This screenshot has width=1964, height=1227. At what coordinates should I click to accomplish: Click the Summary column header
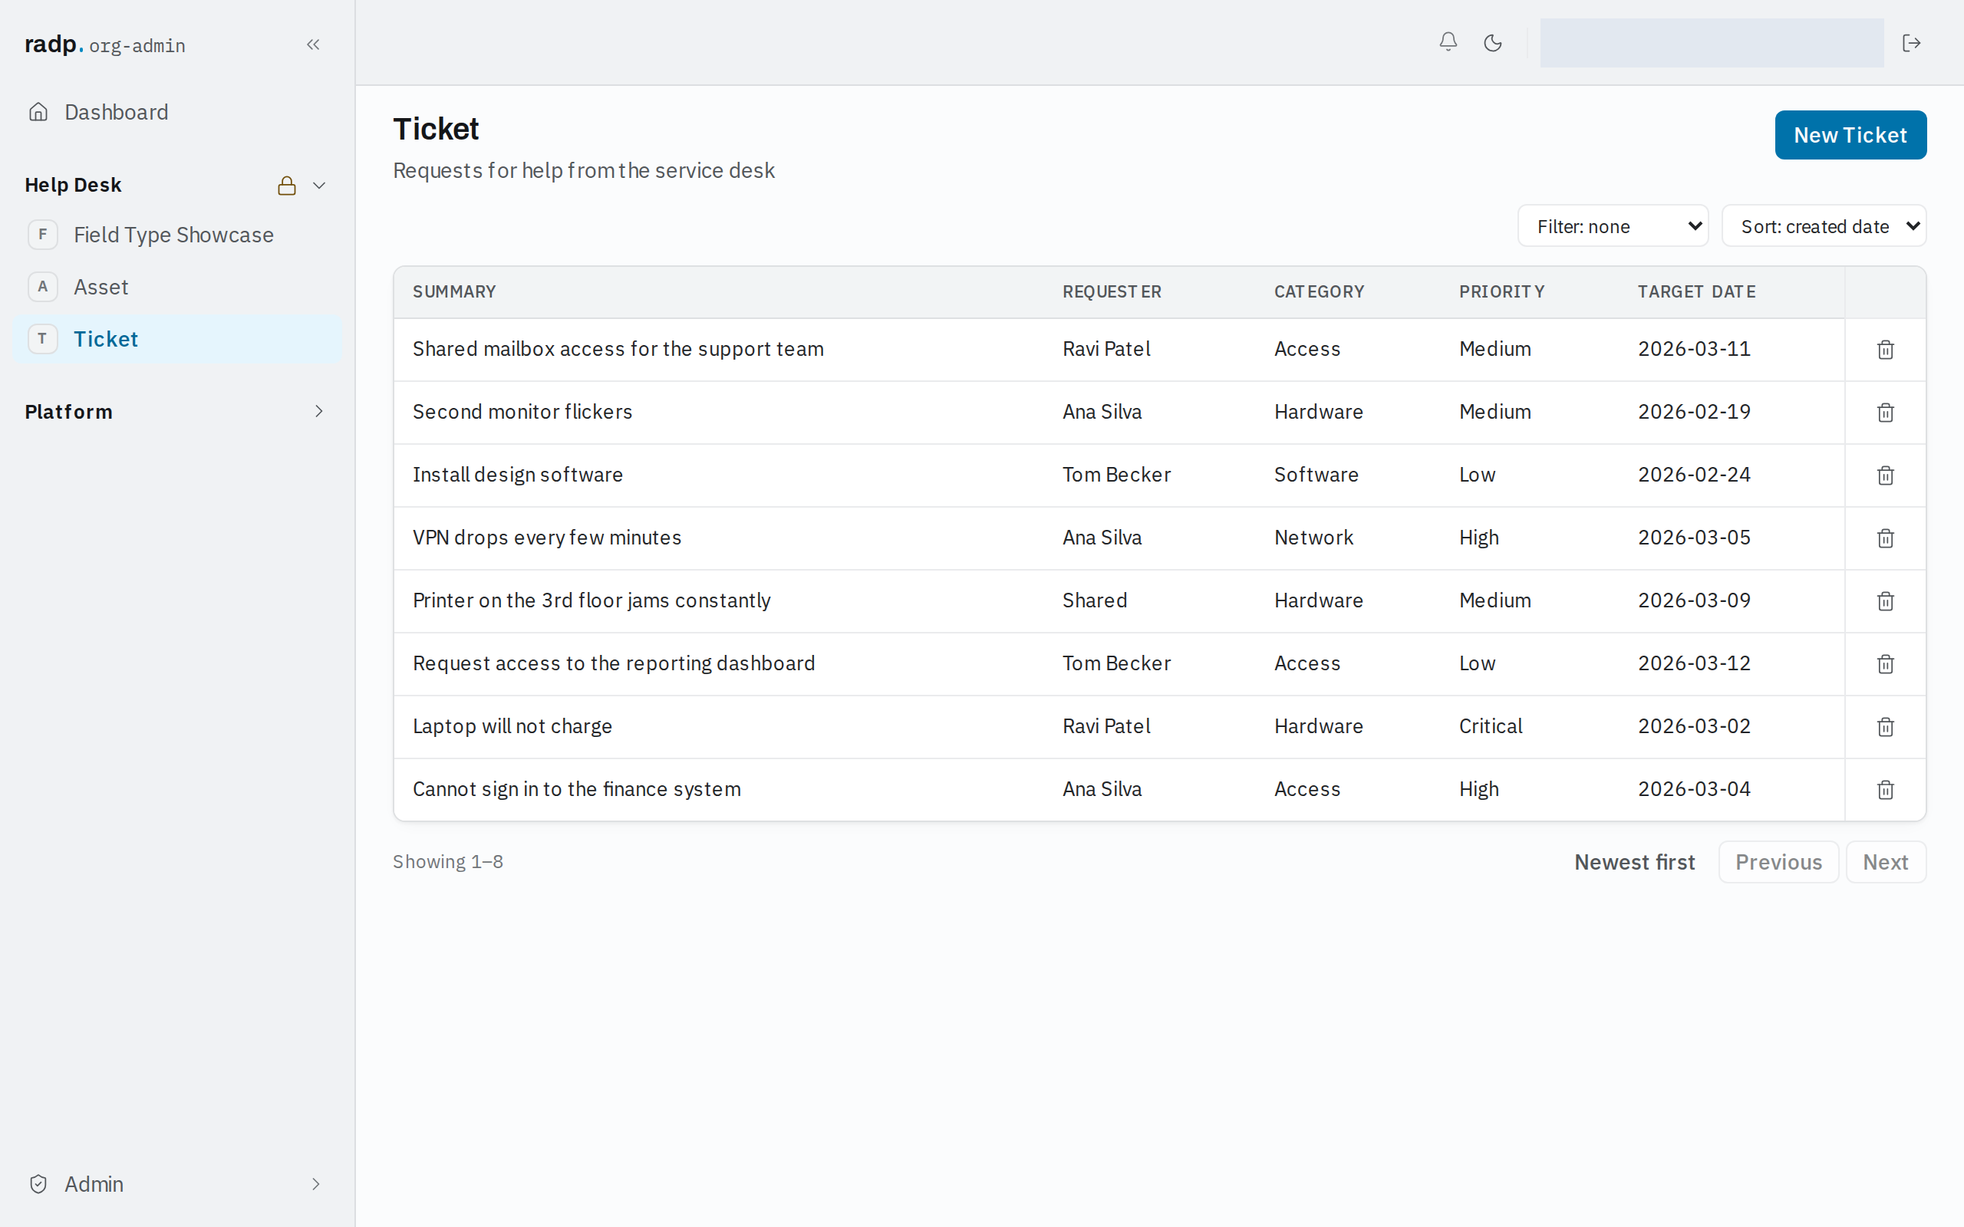[x=453, y=291]
